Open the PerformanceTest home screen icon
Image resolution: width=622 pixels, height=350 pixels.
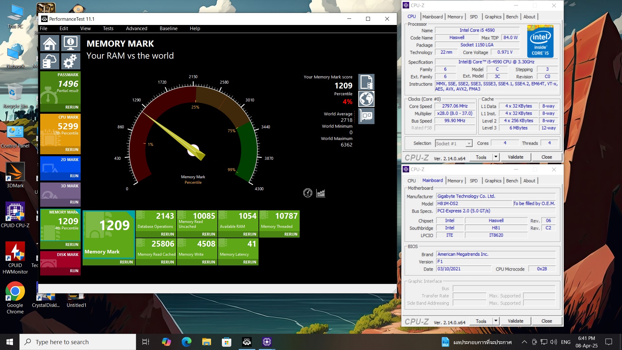[50, 43]
